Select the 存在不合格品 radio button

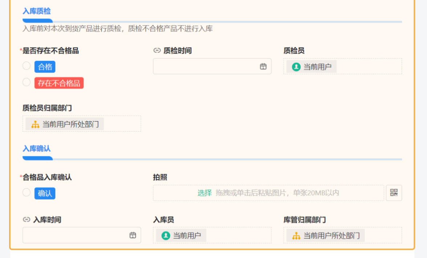coord(27,82)
